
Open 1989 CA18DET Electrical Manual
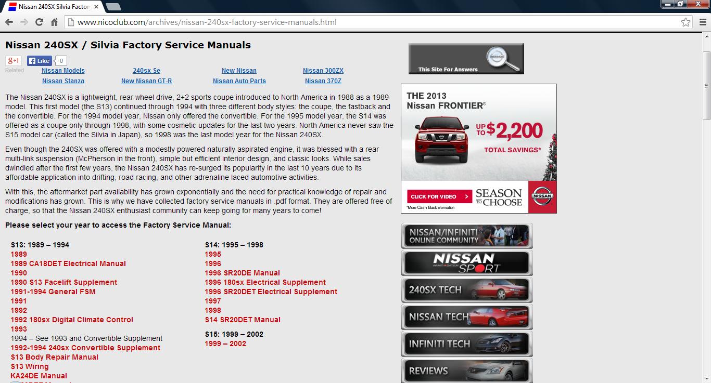coord(68,263)
